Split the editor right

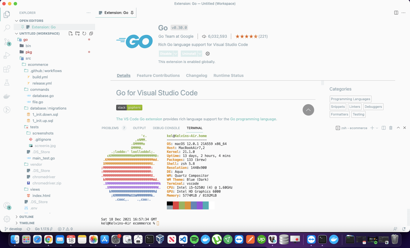pyautogui.click(x=396, y=13)
